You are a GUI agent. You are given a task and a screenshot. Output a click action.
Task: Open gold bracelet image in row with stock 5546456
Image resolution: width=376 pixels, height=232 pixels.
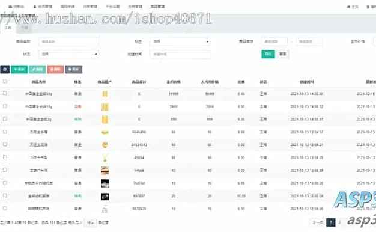coord(105,132)
